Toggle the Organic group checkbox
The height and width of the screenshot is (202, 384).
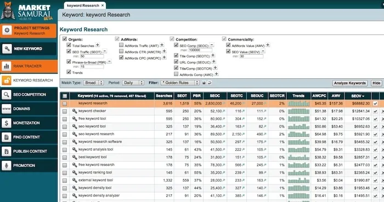(65, 39)
